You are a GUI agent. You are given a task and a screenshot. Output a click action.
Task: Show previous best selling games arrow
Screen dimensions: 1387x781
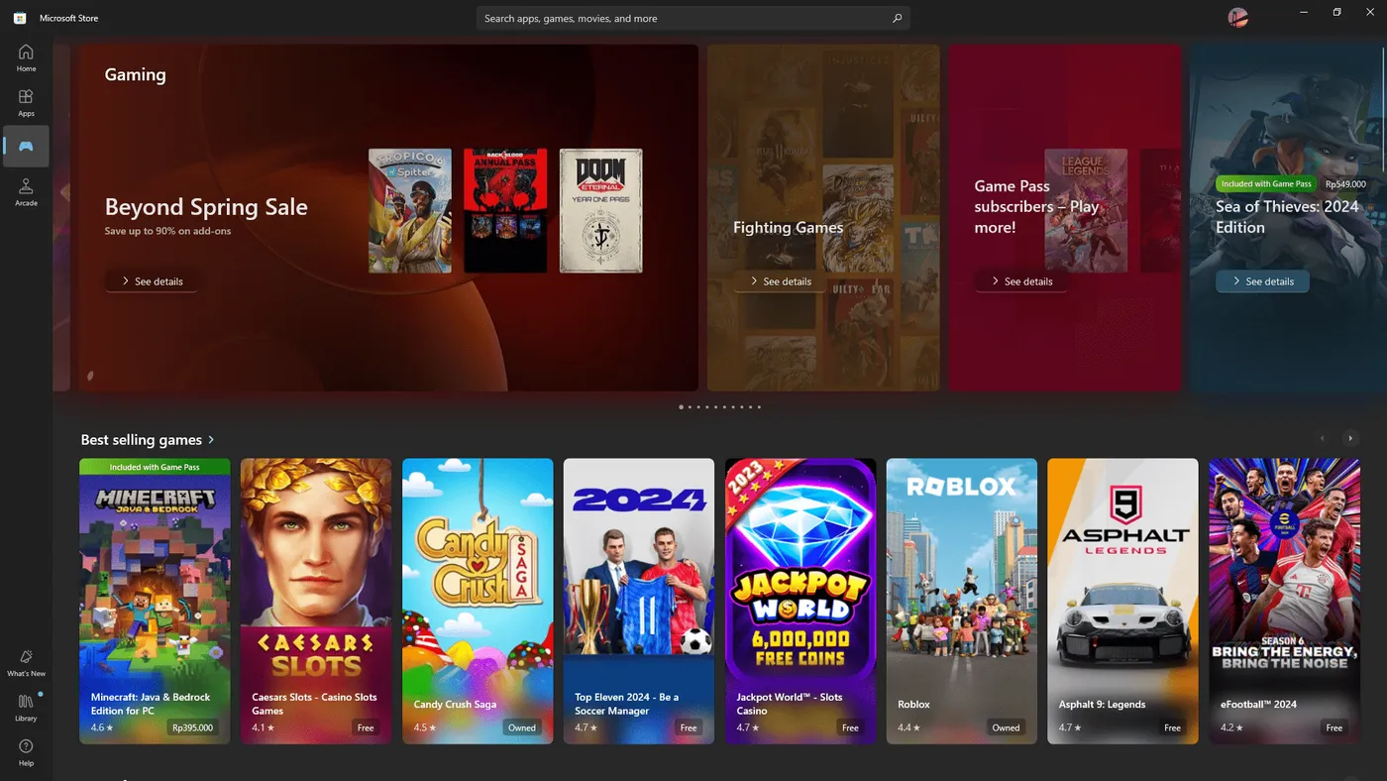point(1322,438)
